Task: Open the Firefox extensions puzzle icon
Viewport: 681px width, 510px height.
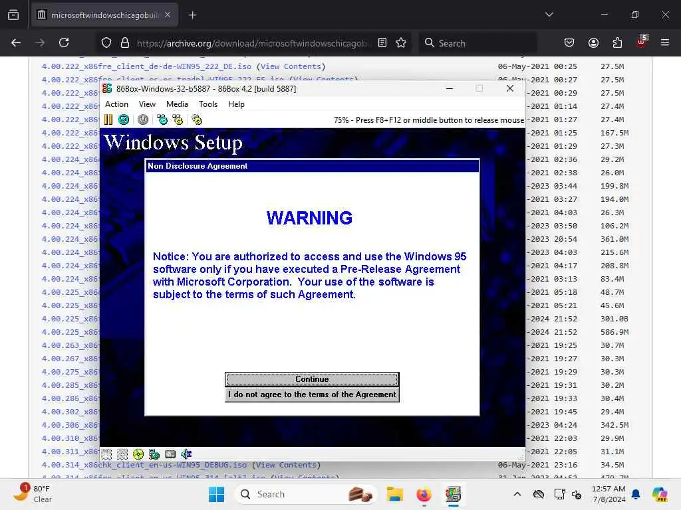Action: 617,42
